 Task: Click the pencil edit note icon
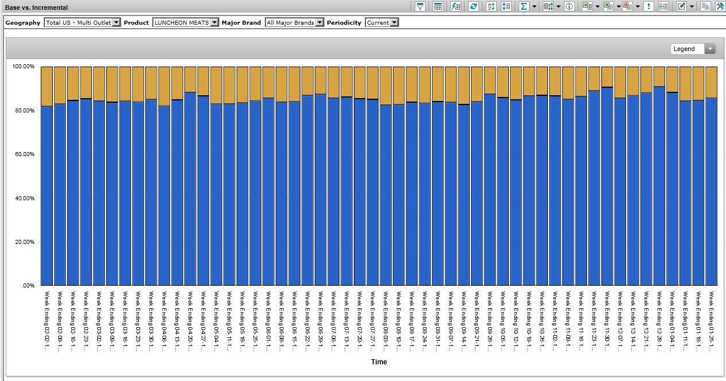682,6
